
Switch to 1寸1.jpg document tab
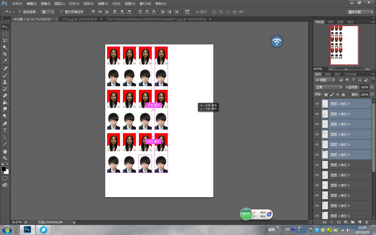(79, 19)
